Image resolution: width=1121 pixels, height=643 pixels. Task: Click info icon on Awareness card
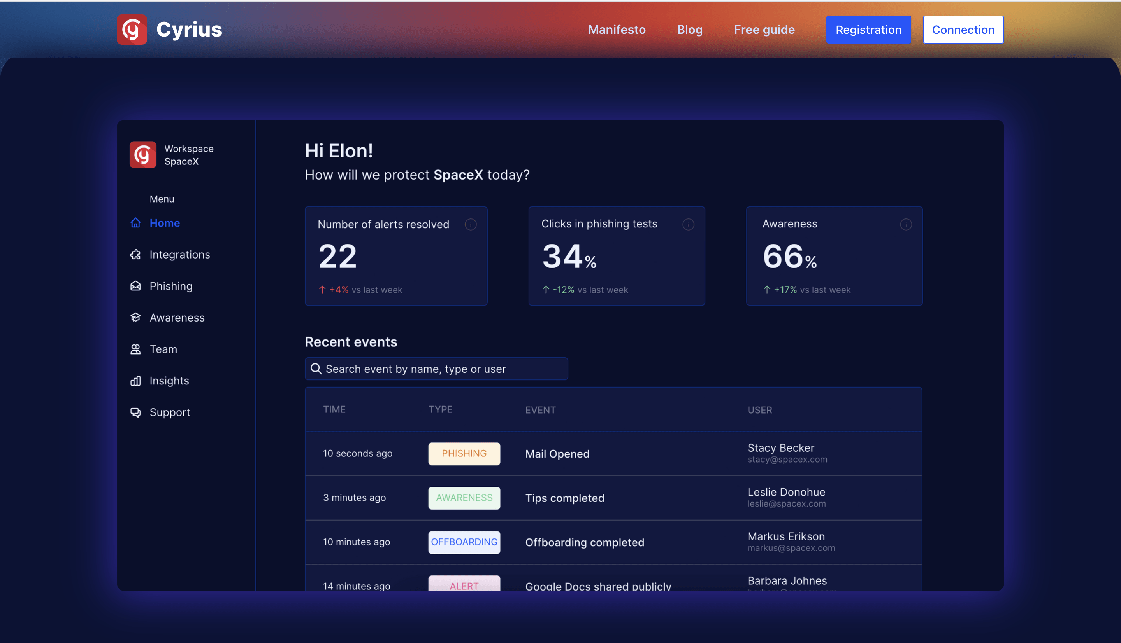tap(906, 225)
